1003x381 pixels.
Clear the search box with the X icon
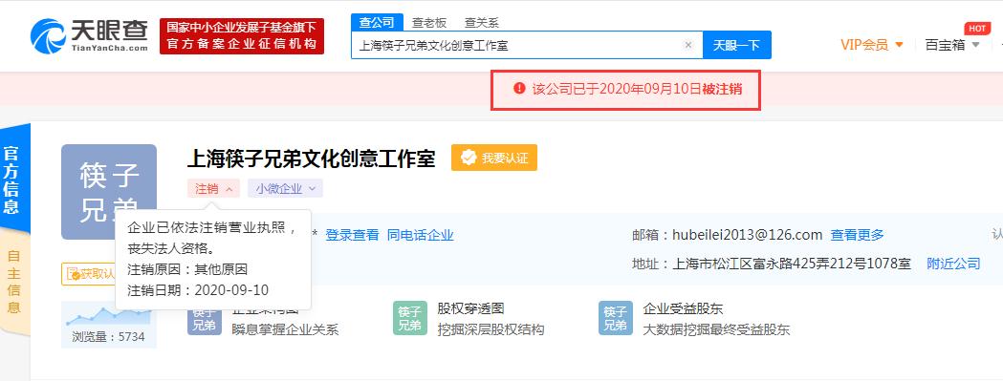pyautogui.click(x=688, y=45)
